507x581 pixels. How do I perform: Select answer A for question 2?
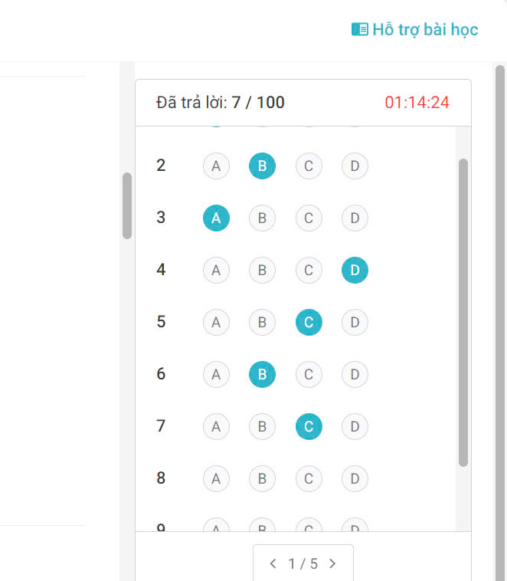point(216,166)
